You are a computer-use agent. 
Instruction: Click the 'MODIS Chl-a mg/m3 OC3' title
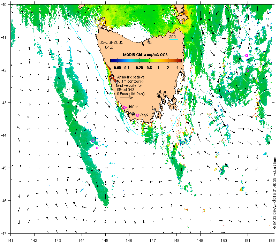click(145, 55)
